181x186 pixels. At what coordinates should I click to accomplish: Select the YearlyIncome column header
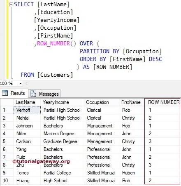(63, 102)
